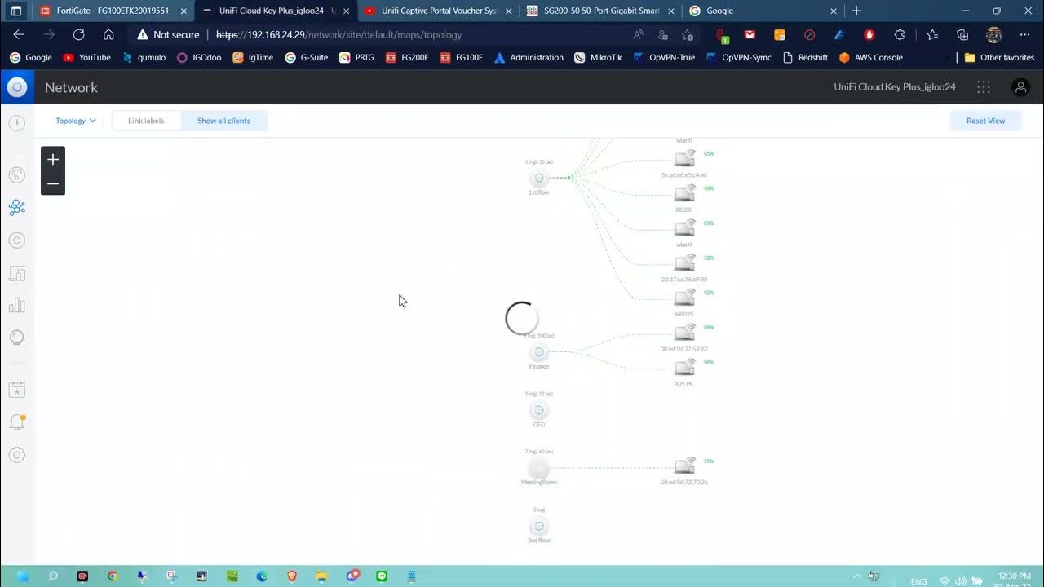Open Windows taskbar Search

click(53, 576)
